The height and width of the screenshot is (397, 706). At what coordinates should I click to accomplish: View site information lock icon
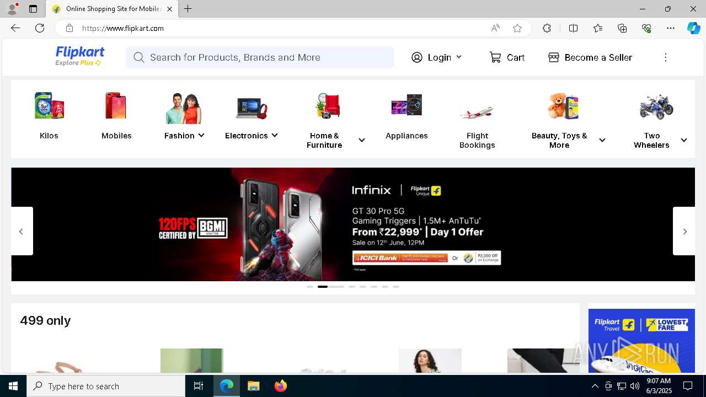click(x=69, y=28)
